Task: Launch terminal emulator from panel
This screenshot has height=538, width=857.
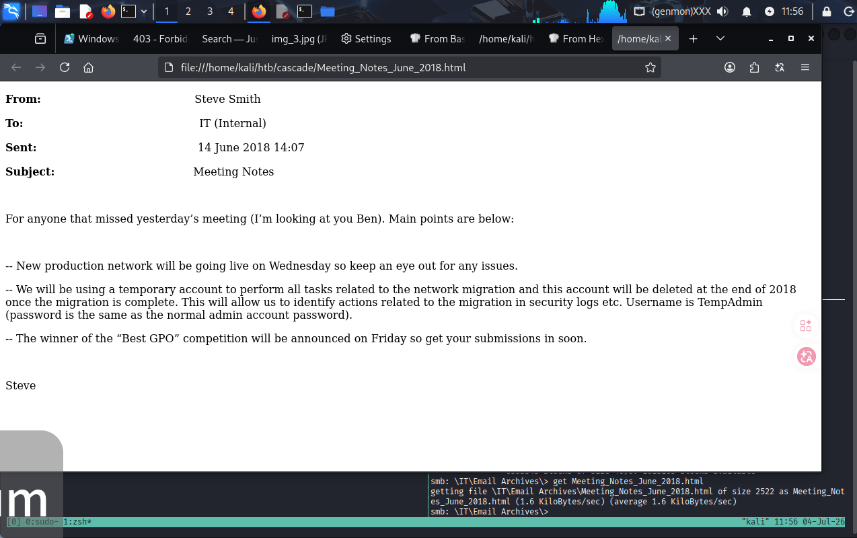Action: pyautogui.click(x=128, y=11)
